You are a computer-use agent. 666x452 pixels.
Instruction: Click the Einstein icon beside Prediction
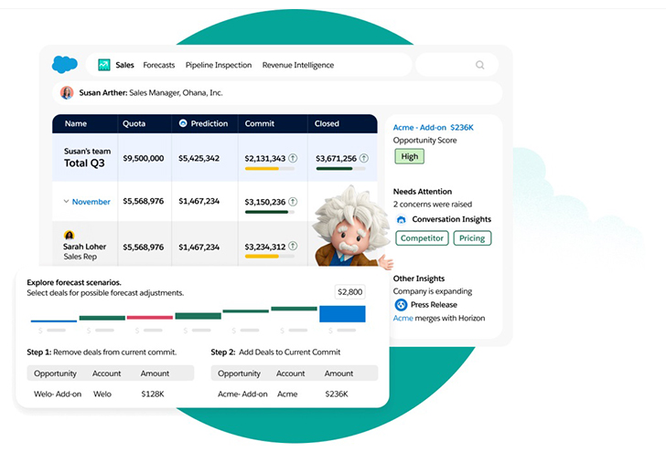click(x=183, y=123)
